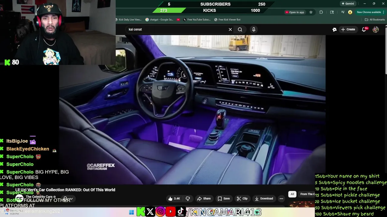
Task: Click the Gemini button in Chrome
Action: coord(348,4)
